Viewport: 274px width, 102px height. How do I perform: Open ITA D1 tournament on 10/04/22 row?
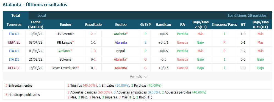pyautogui.click(x=14, y=34)
